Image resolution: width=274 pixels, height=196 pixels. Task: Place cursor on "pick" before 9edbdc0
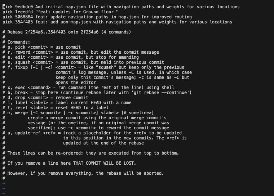pos(8,7)
